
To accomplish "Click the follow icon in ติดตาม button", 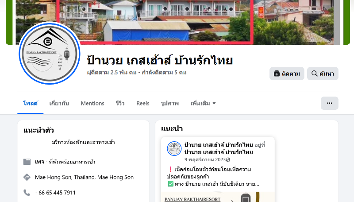I will tap(277, 74).
